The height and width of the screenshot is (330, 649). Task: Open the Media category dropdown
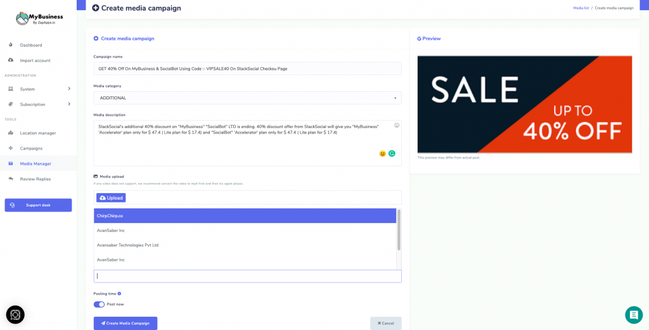click(248, 98)
